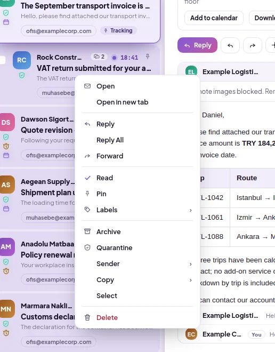Click the Tracking label chip
275x352 pixels.
click(x=118, y=30)
